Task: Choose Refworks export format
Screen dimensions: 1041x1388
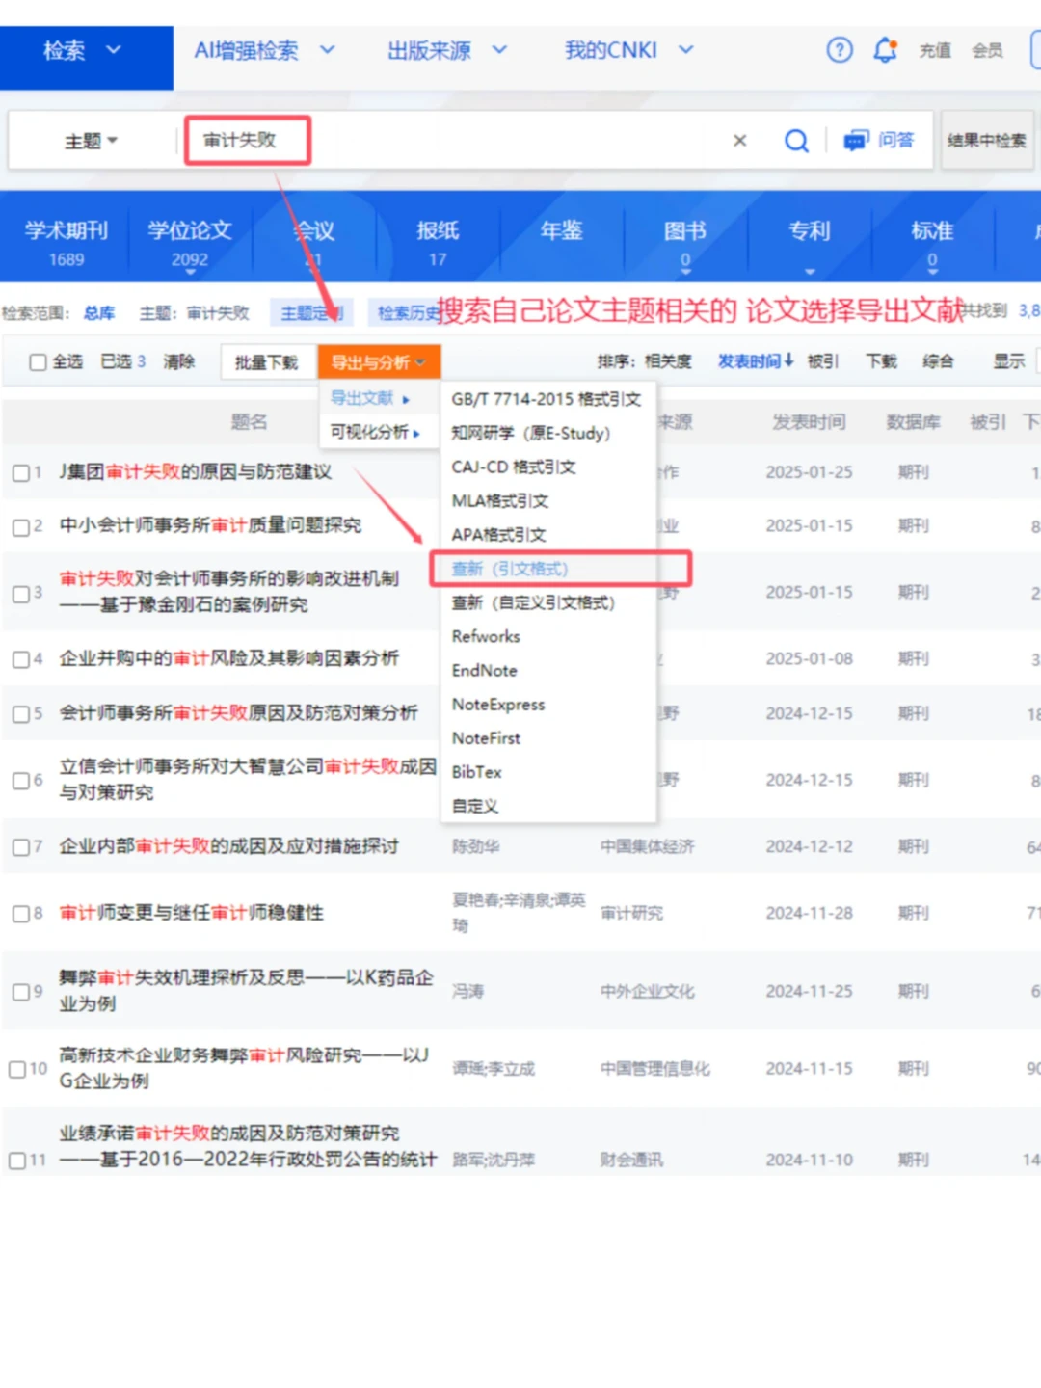Action: tap(486, 636)
